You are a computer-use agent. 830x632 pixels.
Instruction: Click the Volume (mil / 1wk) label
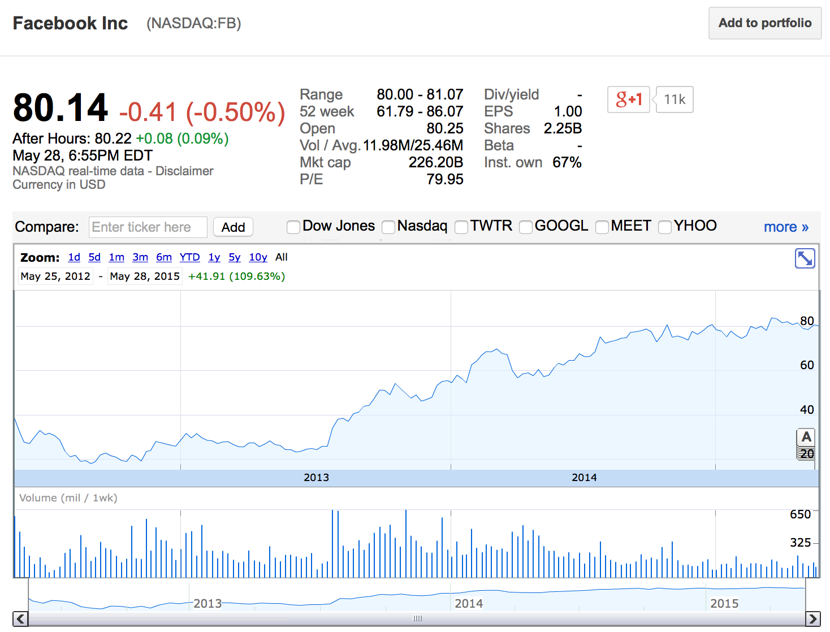pyautogui.click(x=68, y=498)
